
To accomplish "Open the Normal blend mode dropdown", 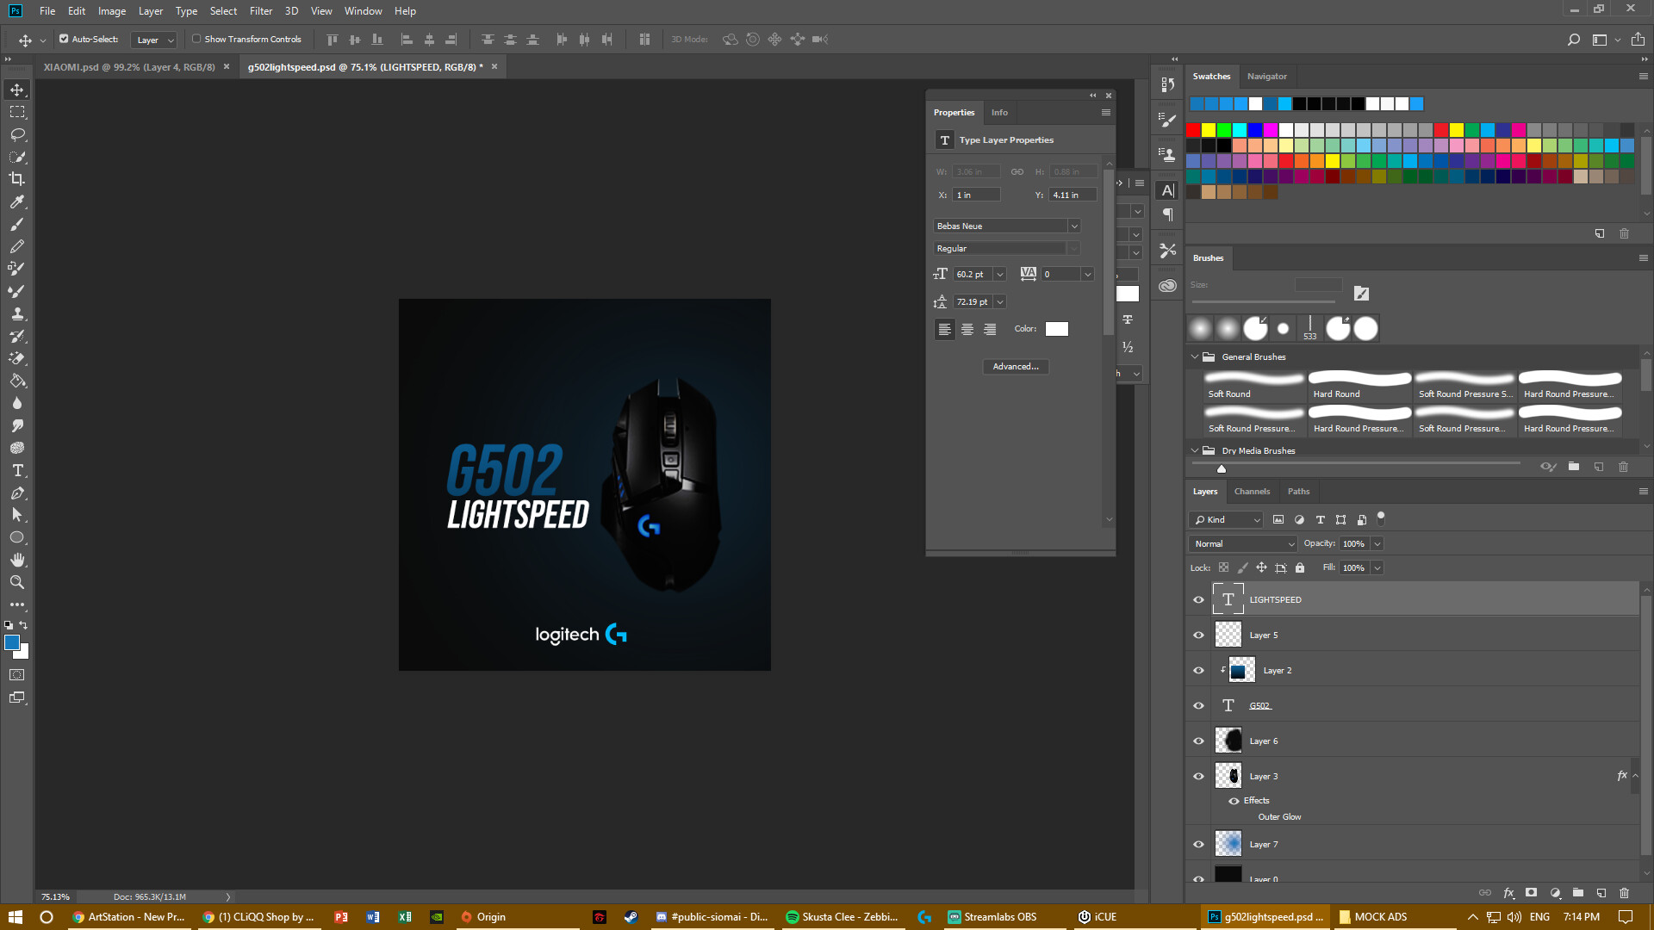I will (x=1242, y=543).
